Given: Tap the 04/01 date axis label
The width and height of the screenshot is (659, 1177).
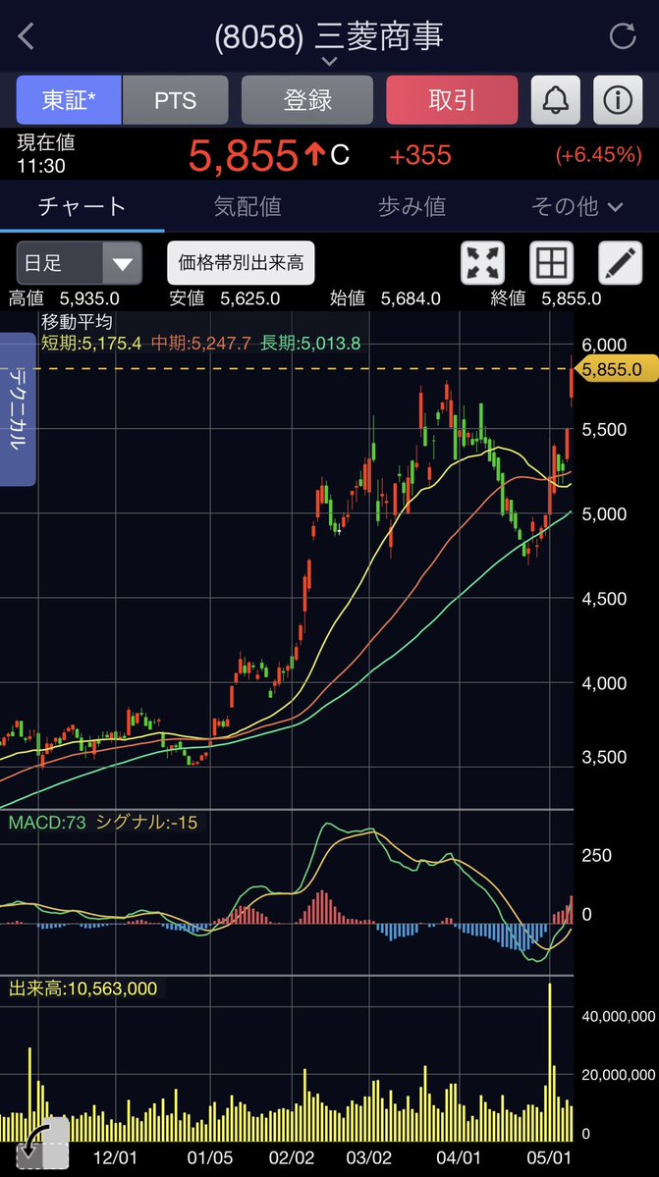Looking at the screenshot, I should pyautogui.click(x=459, y=1157).
